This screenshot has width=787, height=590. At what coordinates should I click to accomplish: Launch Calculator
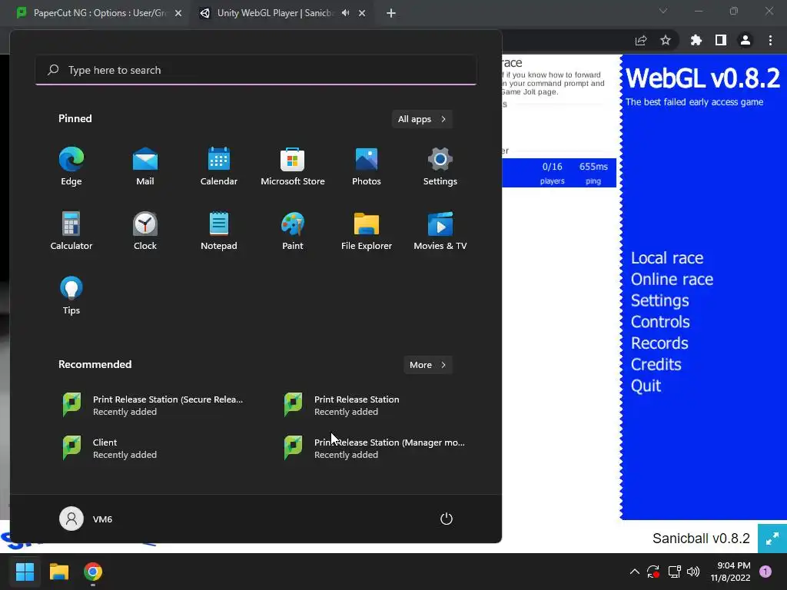click(71, 230)
